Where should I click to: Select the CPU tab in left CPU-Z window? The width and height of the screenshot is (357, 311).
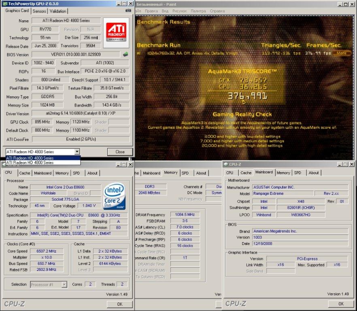click(8, 172)
